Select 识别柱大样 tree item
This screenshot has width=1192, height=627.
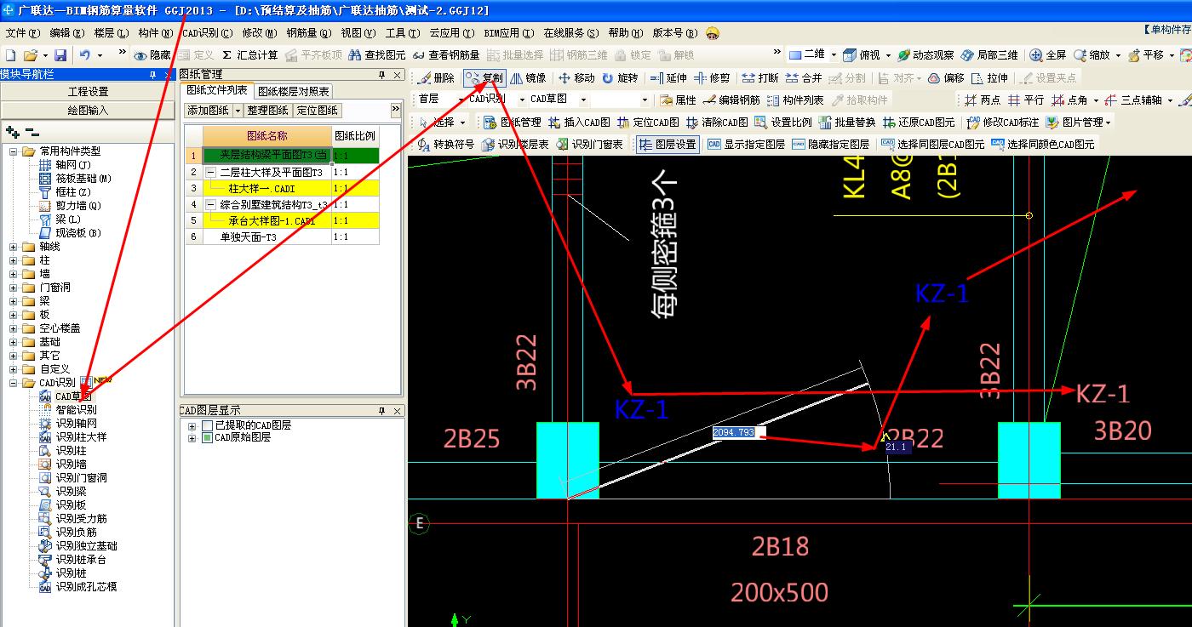pos(81,437)
